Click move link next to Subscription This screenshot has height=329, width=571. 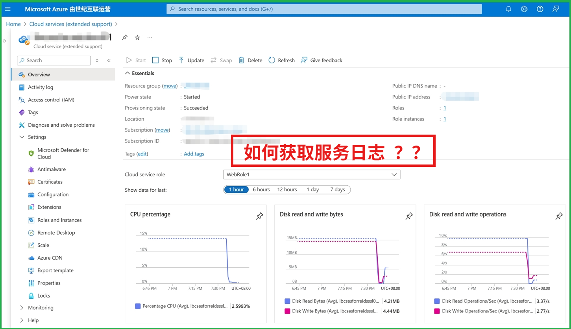click(x=163, y=130)
